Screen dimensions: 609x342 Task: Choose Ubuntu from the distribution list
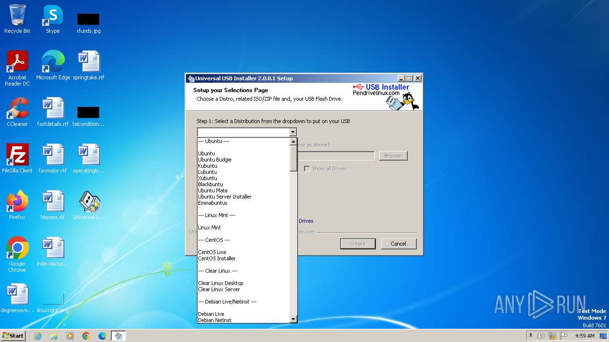[244, 153]
